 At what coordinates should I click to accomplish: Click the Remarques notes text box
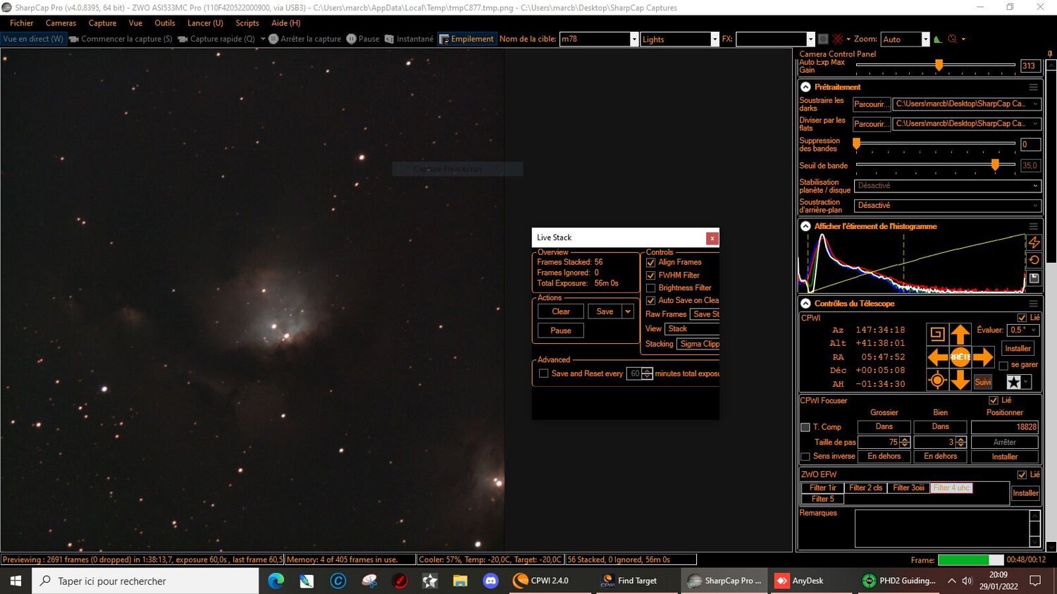[942, 528]
